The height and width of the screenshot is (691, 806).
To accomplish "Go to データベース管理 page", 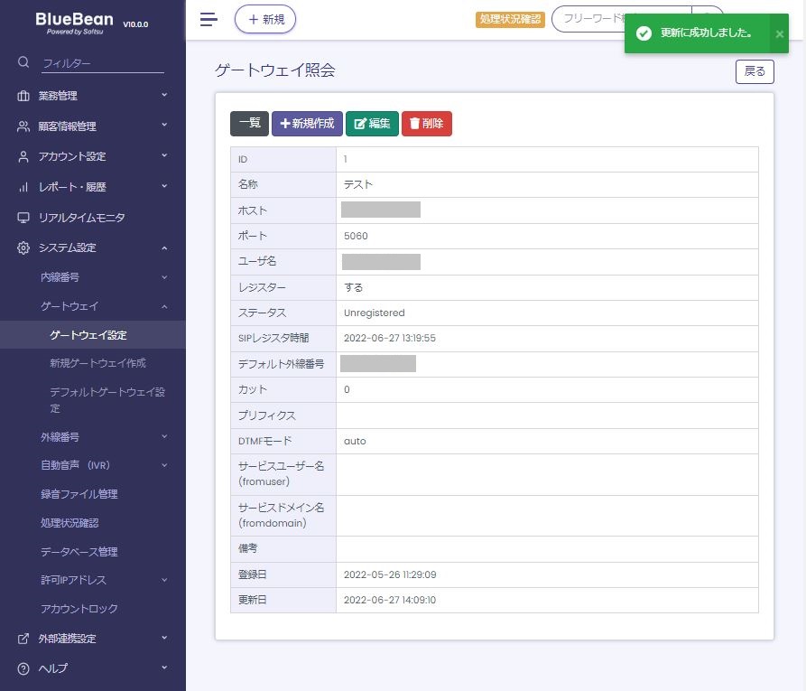I will pos(79,552).
